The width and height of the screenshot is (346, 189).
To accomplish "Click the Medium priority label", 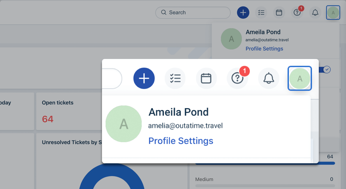I will click(204, 179).
